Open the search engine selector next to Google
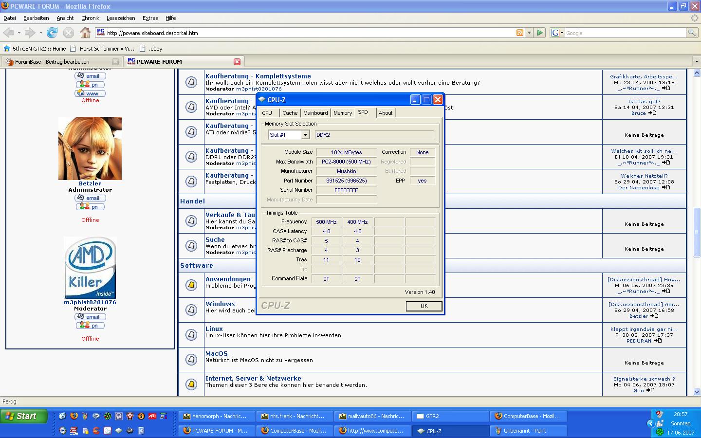Screen dimensions: 701x438 pos(557,33)
